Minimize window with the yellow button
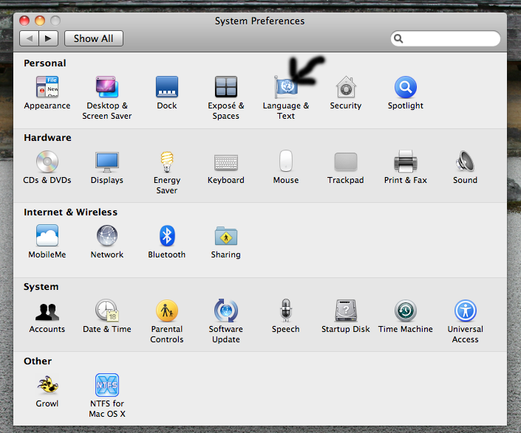Screen dimensions: 521x433 pyautogui.click(x=40, y=21)
